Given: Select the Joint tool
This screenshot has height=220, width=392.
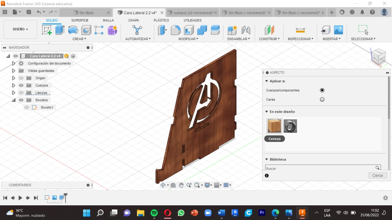Looking at the screenshot, I should pyautogui.click(x=246, y=30).
